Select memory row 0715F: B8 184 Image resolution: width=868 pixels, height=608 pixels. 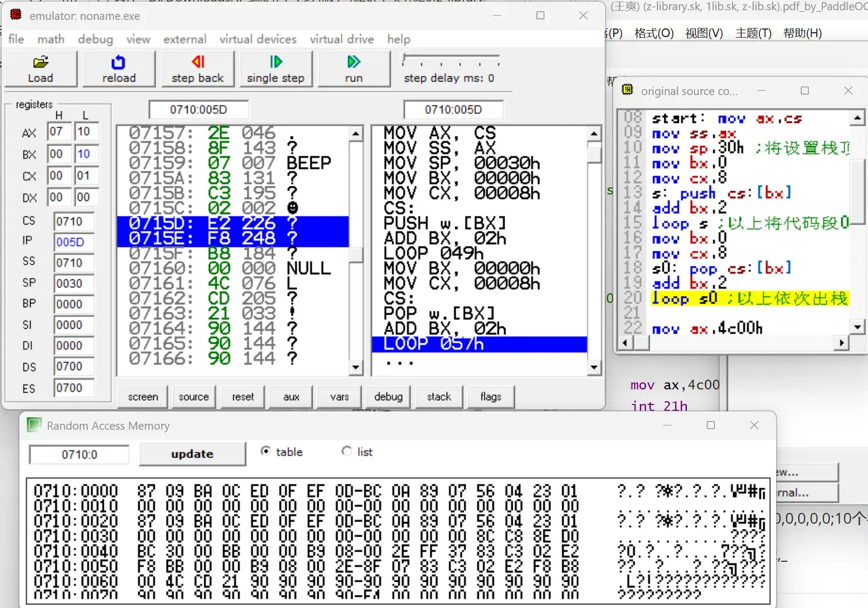point(233,254)
